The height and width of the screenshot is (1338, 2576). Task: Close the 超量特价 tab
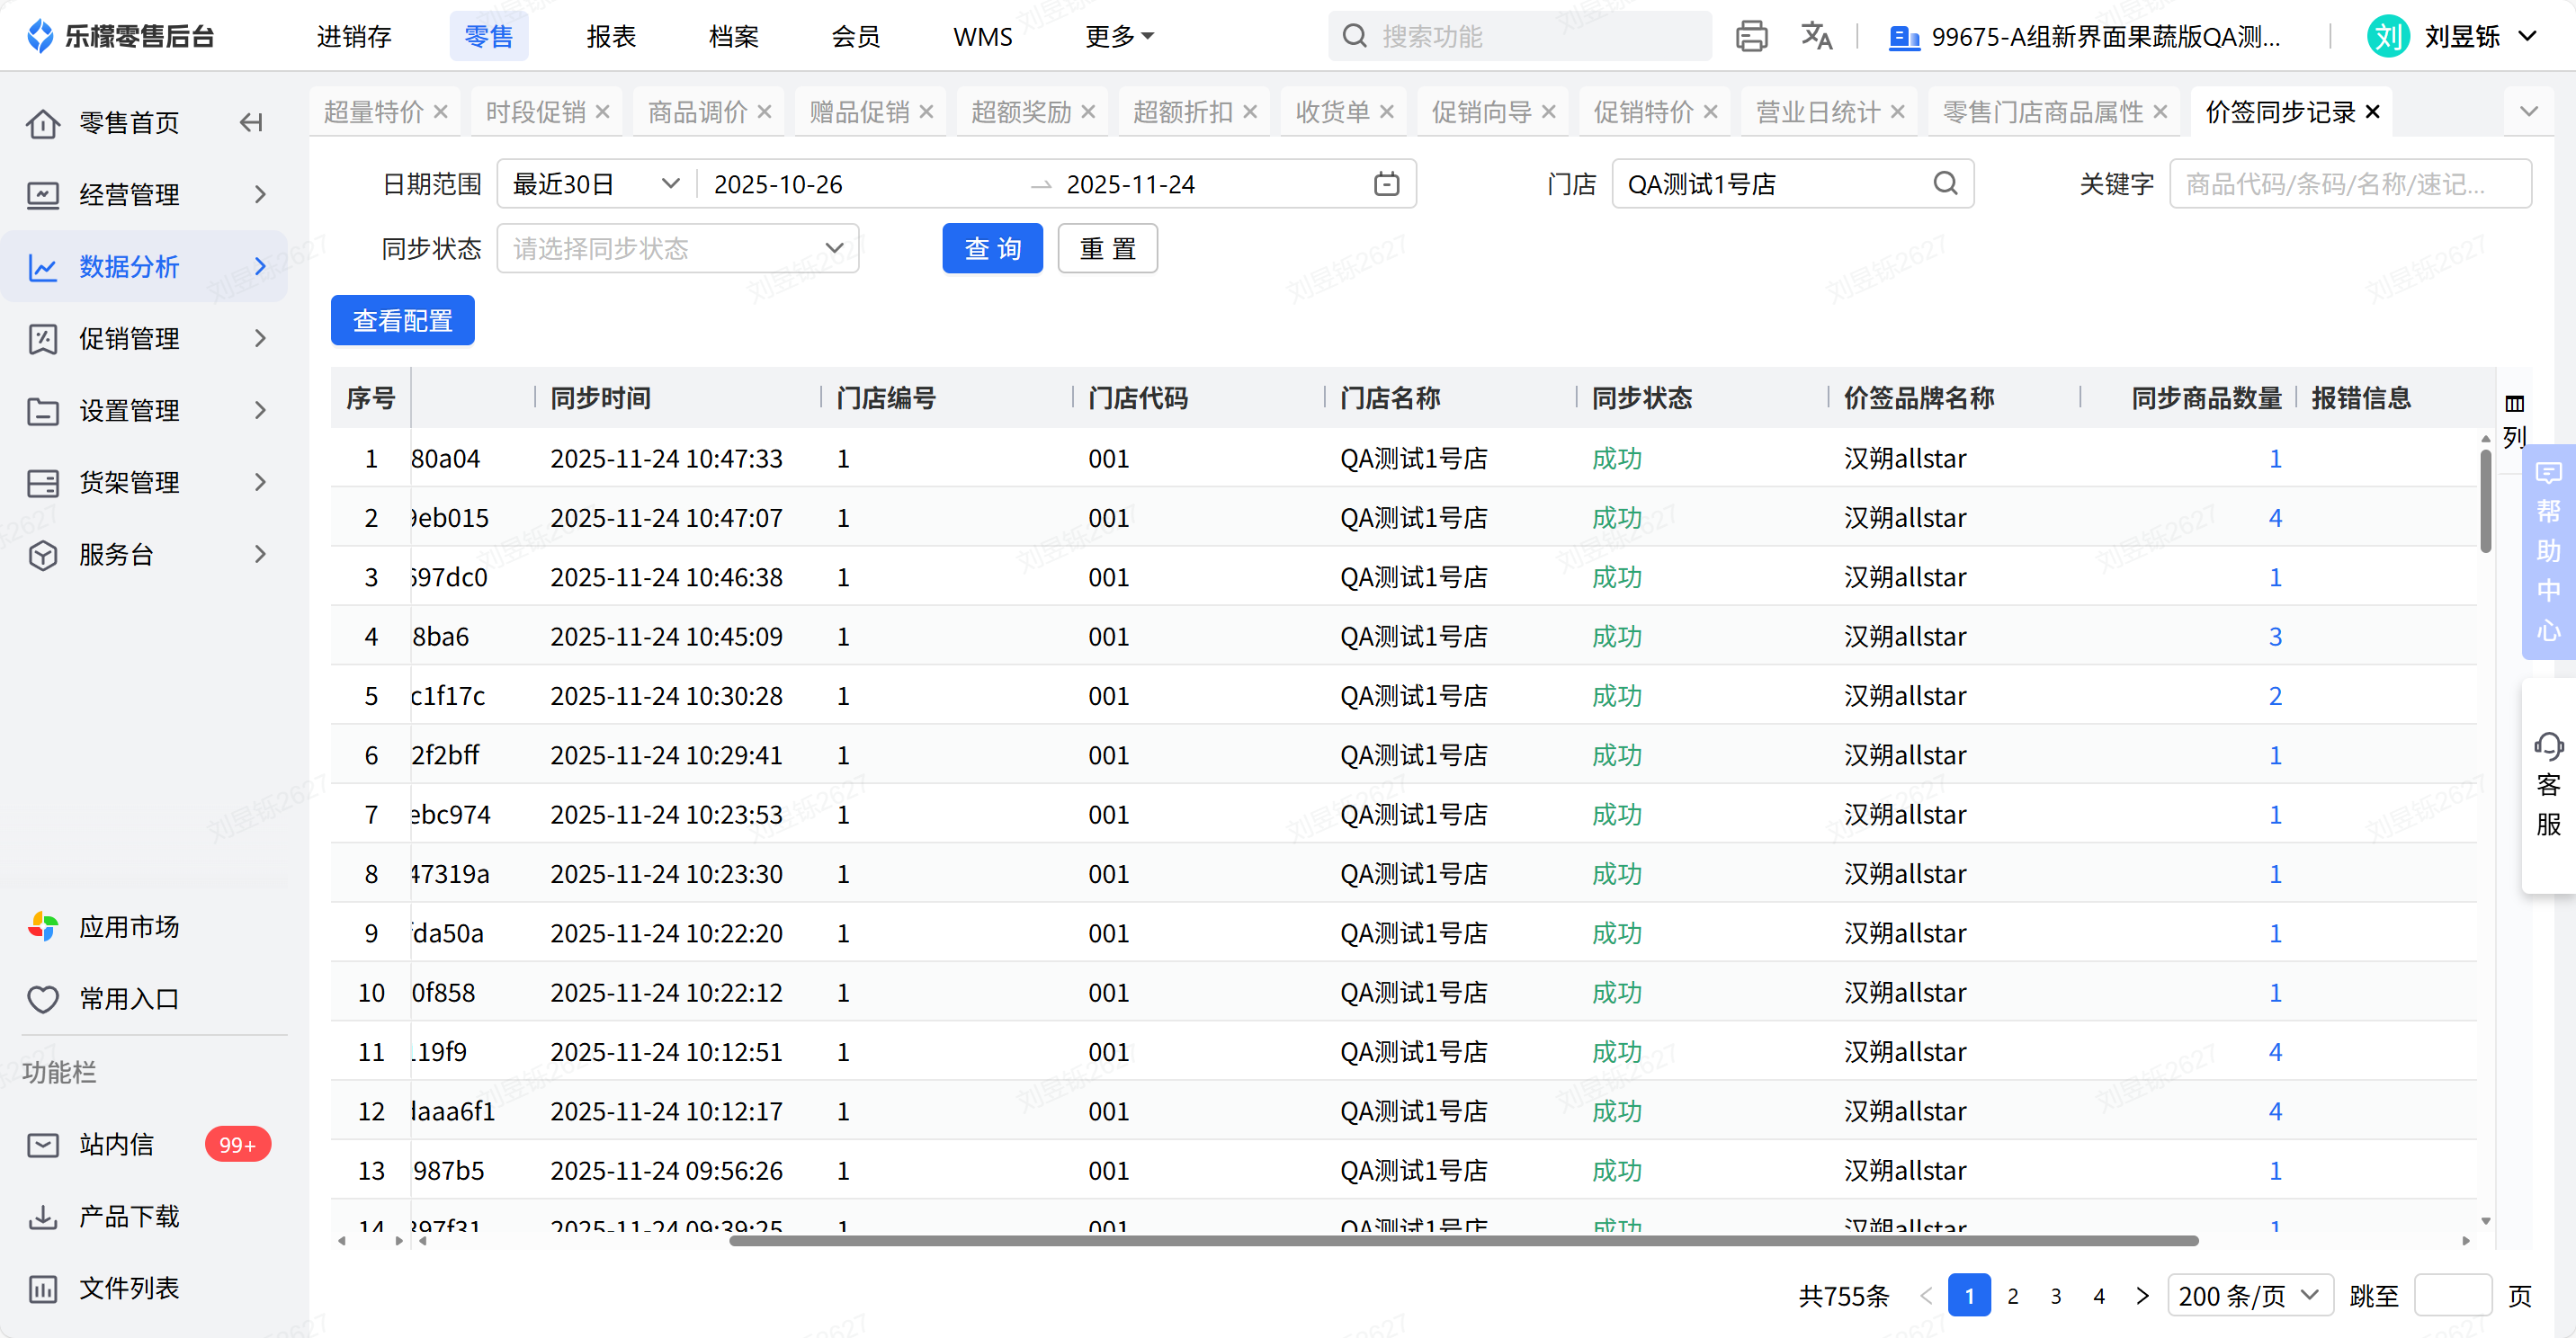tap(441, 112)
